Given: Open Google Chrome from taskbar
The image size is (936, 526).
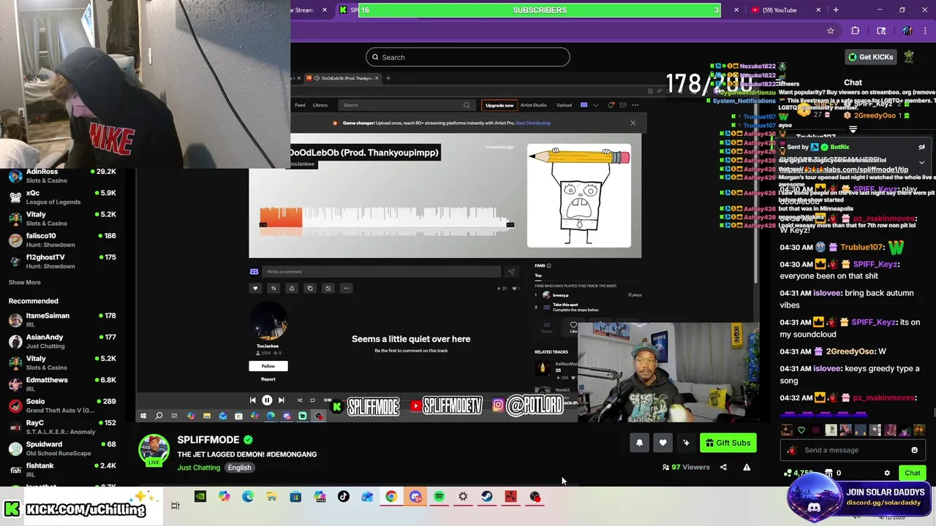Looking at the screenshot, I should tap(391, 497).
